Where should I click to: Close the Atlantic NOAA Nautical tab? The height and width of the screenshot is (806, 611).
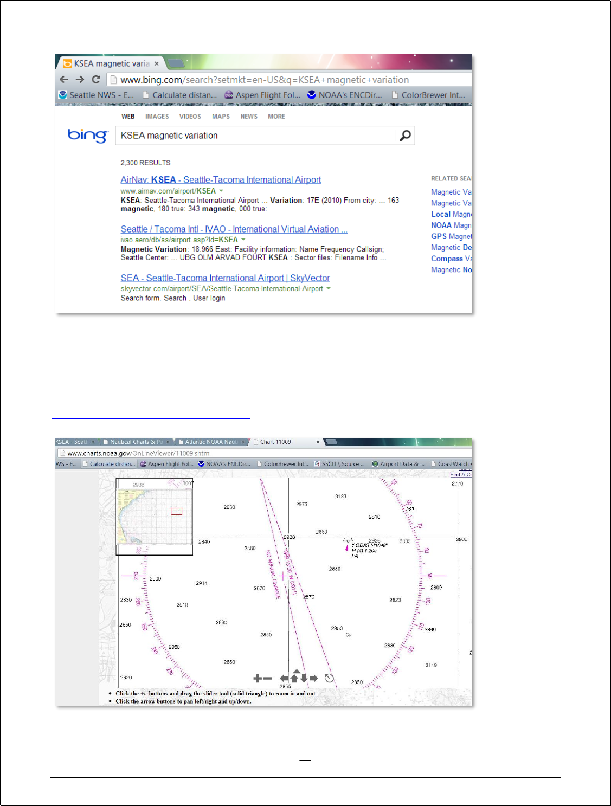pos(243,442)
